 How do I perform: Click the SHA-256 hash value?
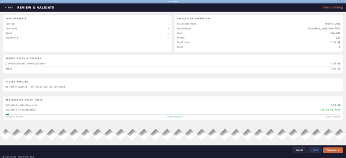[335, 33]
